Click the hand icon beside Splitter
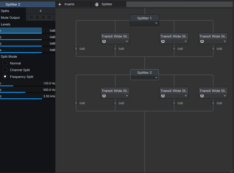This screenshot has height=173, width=234. coord(97,4)
